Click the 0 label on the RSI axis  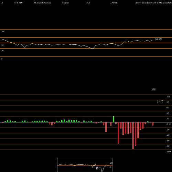tap(2, 59)
